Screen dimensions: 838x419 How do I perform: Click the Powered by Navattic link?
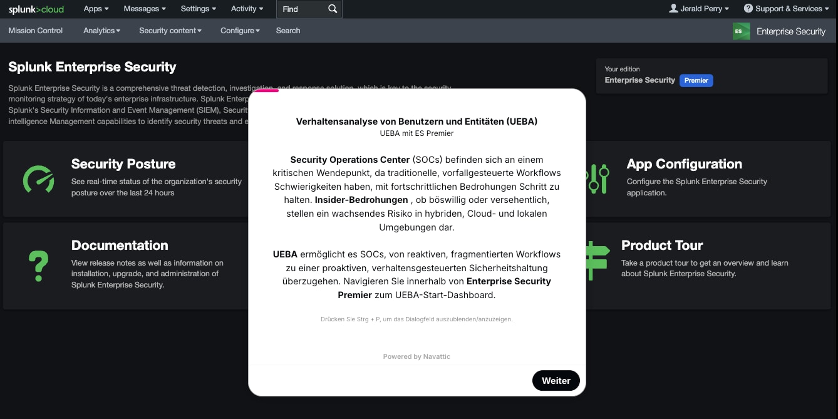point(416,356)
